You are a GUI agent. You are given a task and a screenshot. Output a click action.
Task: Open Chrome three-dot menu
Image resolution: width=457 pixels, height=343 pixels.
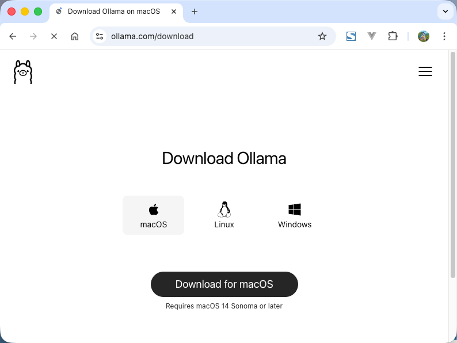point(444,36)
